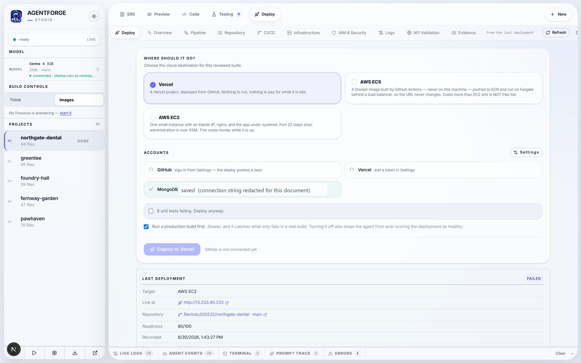Open the Live Logs panel

(133, 353)
